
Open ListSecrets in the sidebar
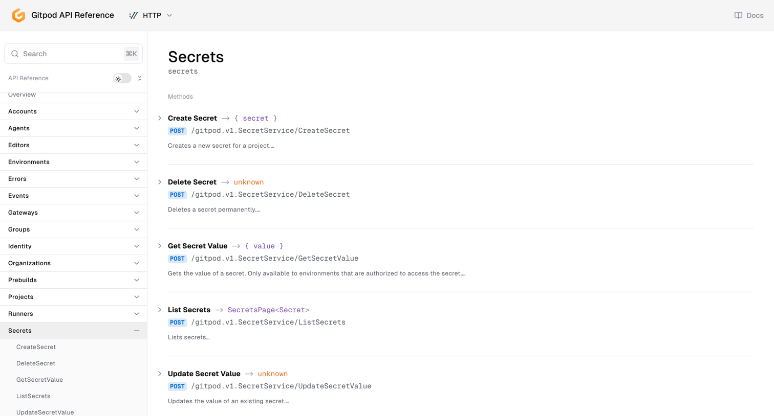[33, 396]
